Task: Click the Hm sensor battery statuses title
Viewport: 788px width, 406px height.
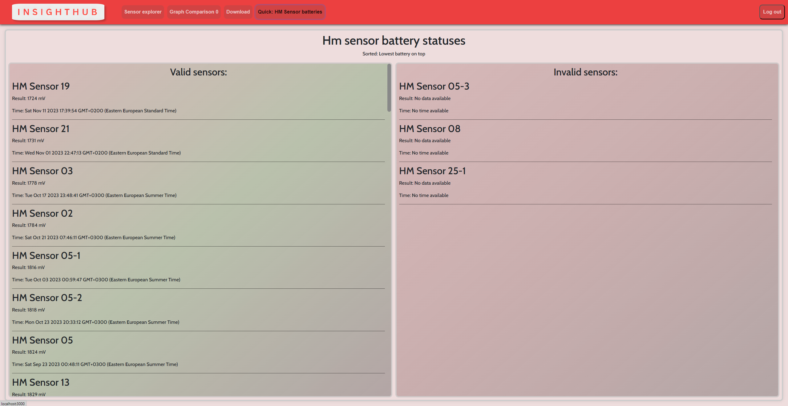Action: click(394, 41)
